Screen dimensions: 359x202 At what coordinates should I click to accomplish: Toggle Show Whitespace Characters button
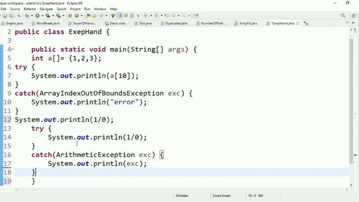point(138,16)
